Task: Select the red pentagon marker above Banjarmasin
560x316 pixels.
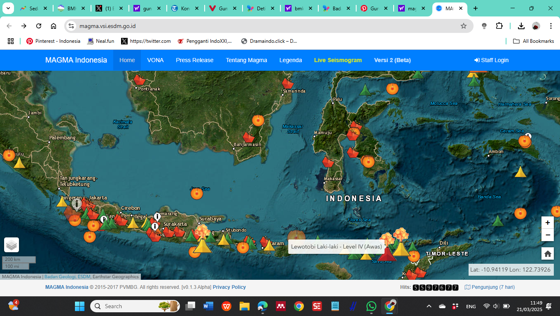Action: (x=248, y=137)
